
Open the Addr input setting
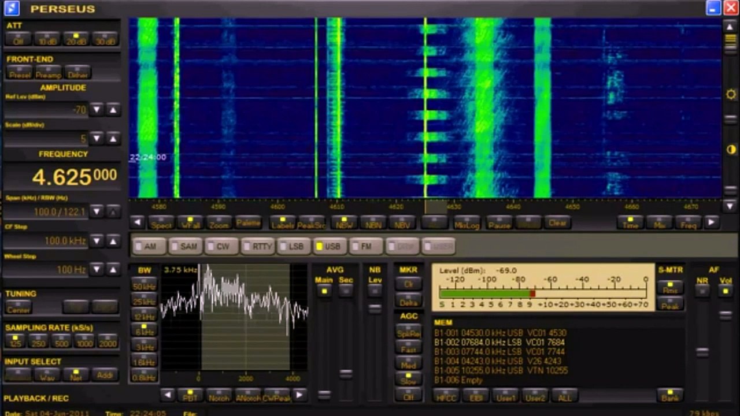(x=105, y=375)
